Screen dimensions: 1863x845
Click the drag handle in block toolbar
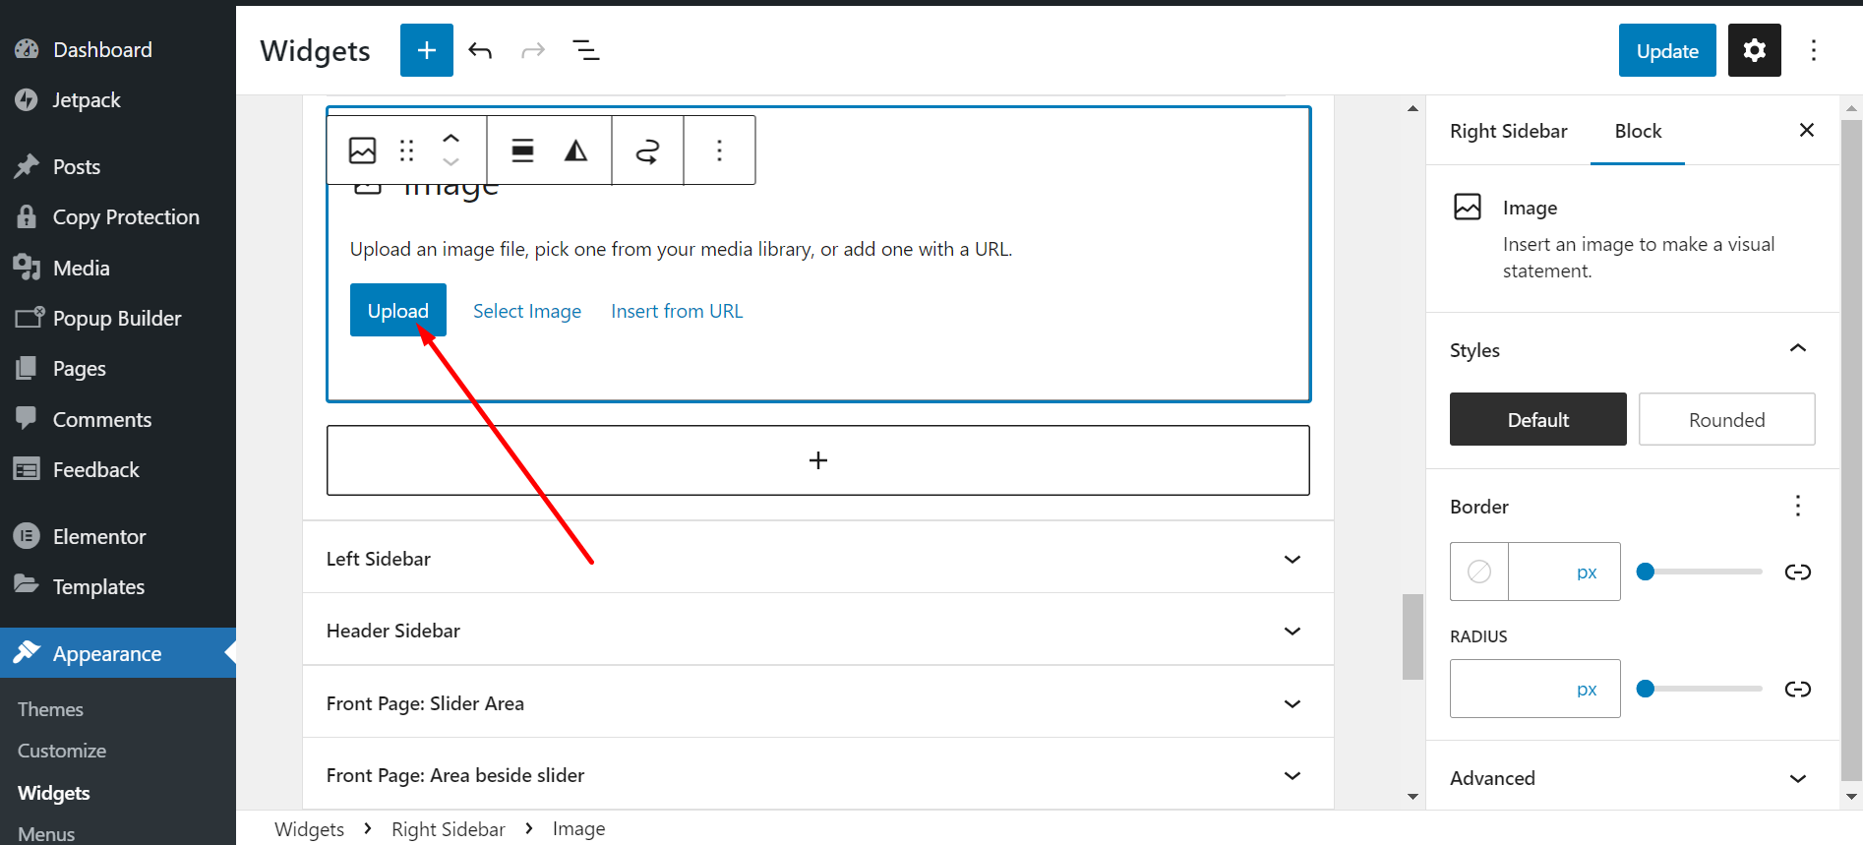pos(406,151)
